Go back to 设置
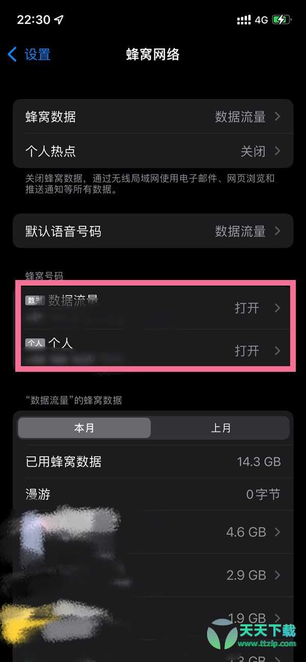 (30, 54)
